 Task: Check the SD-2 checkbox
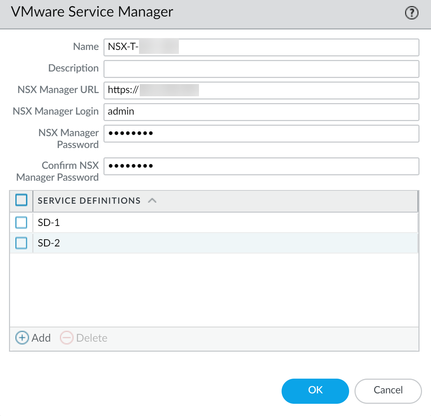22,243
